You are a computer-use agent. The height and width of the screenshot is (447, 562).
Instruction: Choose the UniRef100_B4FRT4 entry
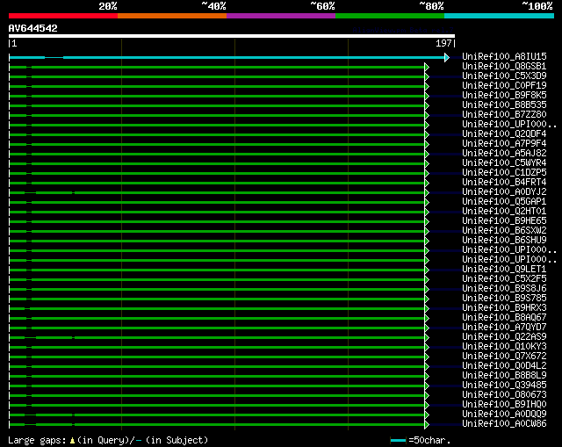(504, 182)
